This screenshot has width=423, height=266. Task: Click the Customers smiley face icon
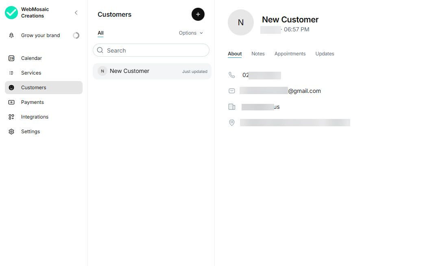tap(11, 88)
